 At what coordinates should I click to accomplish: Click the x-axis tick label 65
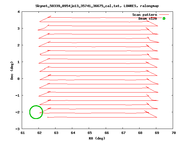point(90,133)
